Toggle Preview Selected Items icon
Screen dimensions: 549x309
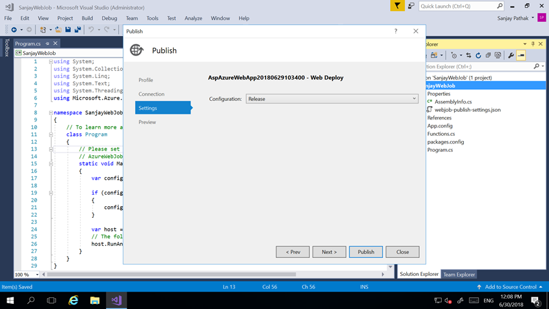[521, 56]
